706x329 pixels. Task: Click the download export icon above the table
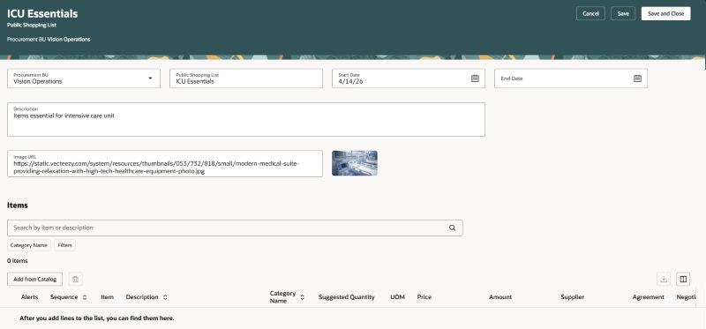pyautogui.click(x=664, y=279)
